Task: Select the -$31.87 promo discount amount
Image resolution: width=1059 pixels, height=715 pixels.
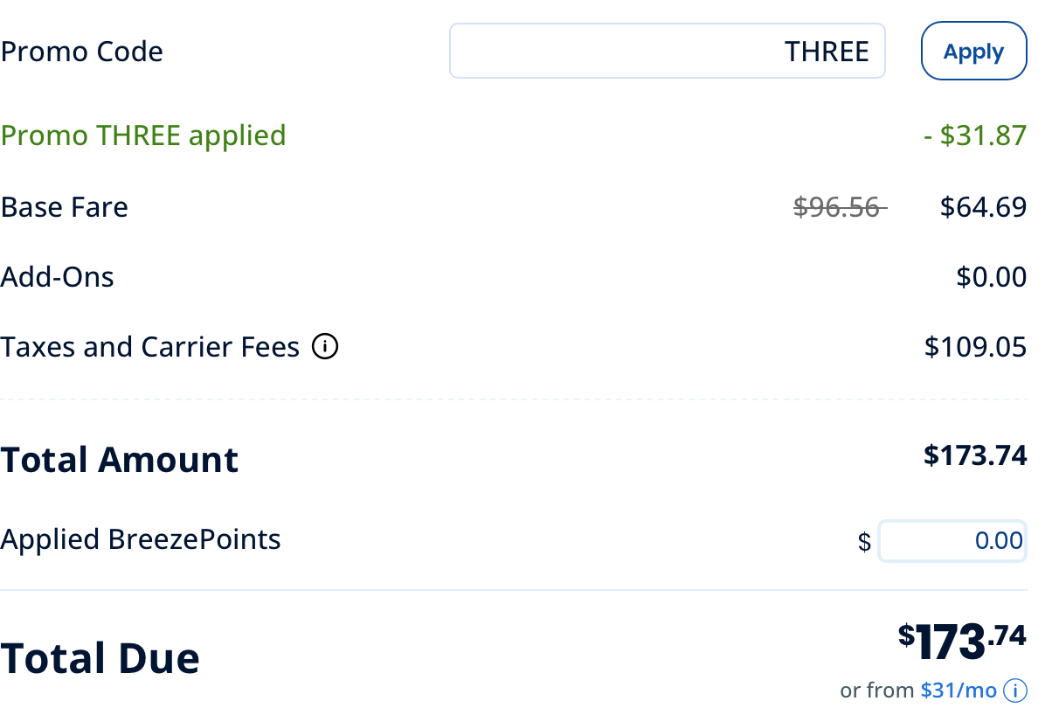Action: pos(974,135)
